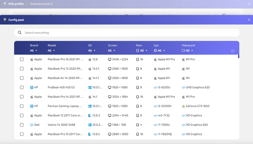Click the Intel icon beside HD Graphics 620
253x144 pixels.
[183, 125]
